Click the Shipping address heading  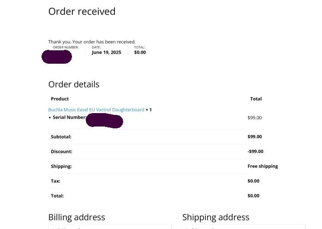215,217
